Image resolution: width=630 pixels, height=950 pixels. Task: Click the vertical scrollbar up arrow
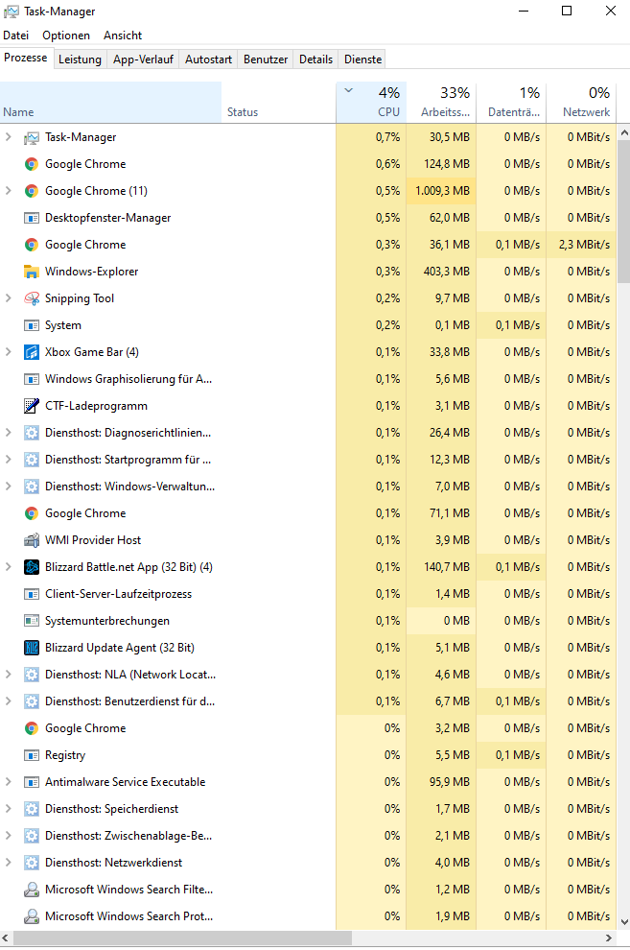[x=624, y=132]
